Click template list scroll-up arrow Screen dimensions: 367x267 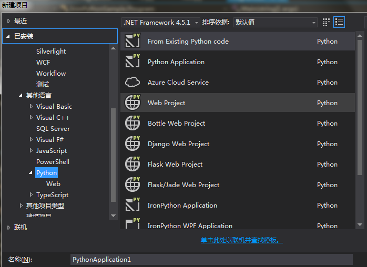tap(360, 36)
